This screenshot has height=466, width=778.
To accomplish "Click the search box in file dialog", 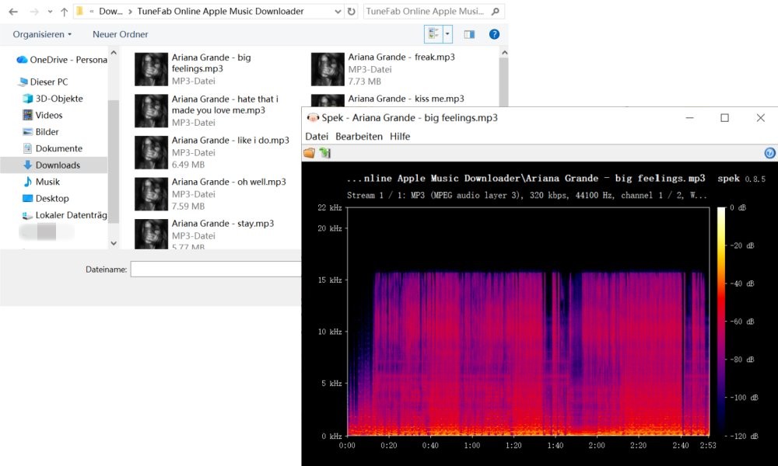I will pos(433,12).
